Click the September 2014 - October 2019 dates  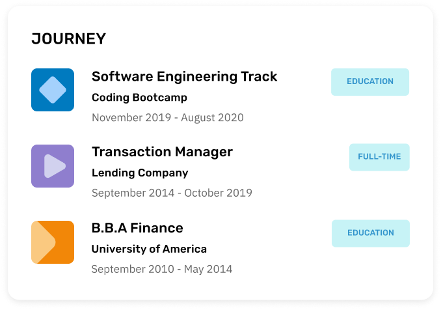click(172, 193)
